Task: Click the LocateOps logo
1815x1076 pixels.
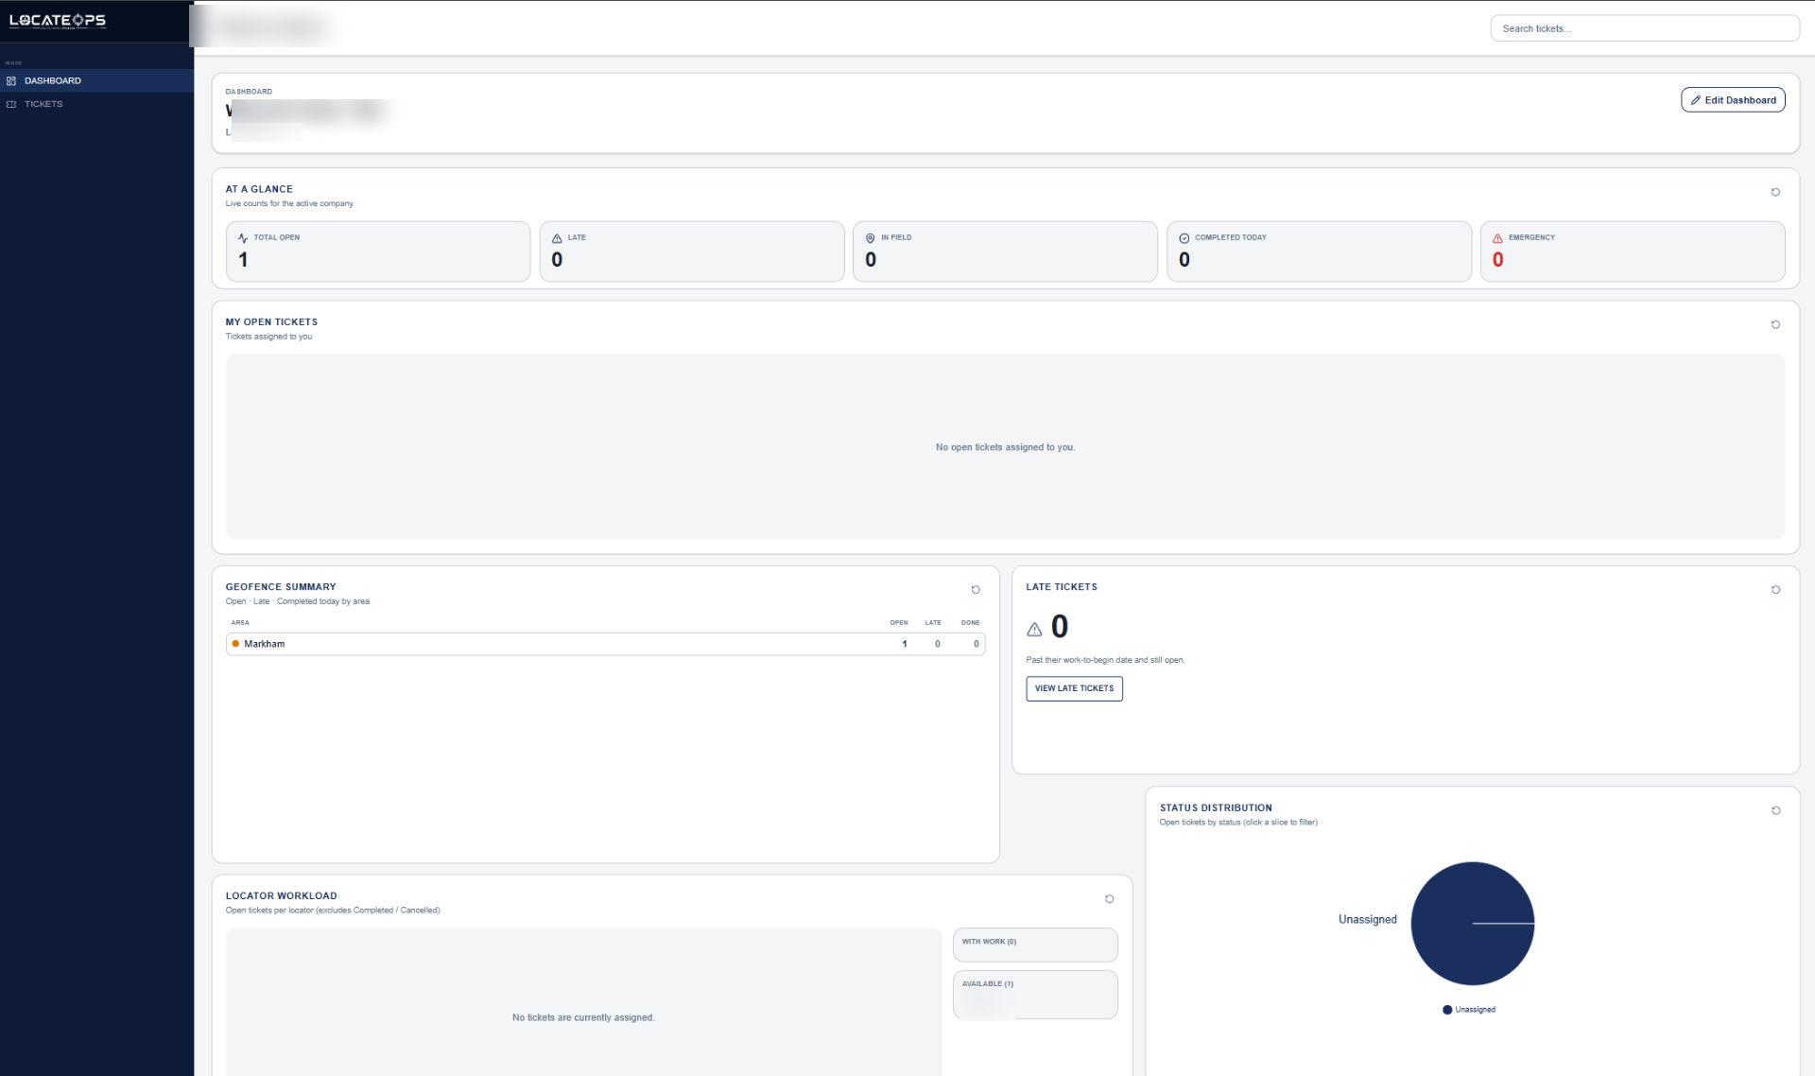Action: click(x=58, y=21)
